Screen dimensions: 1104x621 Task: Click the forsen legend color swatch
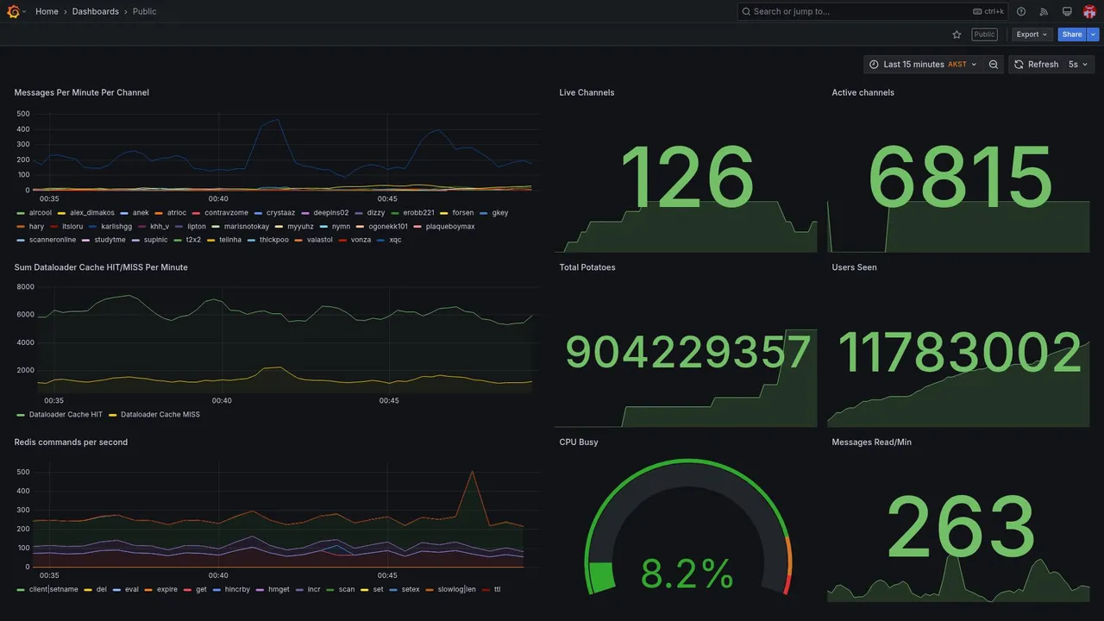point(445,213)
